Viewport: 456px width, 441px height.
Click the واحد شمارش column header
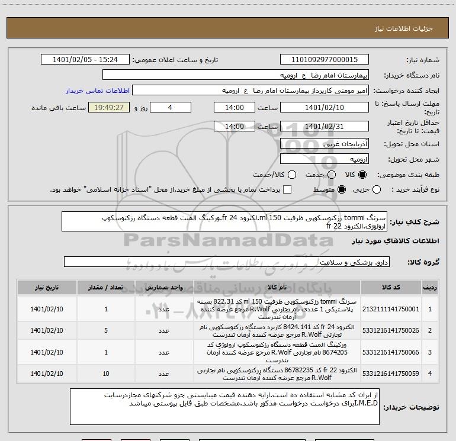point(164,288)
